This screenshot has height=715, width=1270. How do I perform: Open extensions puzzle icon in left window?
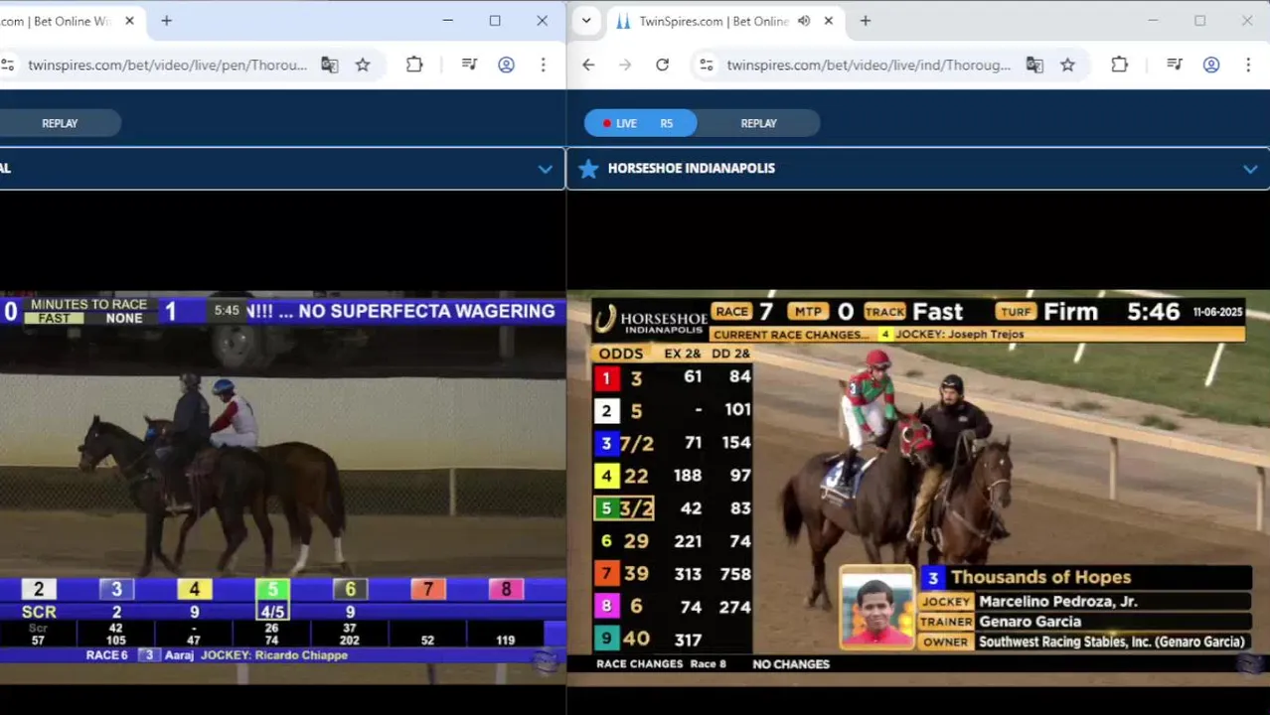point(414,65)
